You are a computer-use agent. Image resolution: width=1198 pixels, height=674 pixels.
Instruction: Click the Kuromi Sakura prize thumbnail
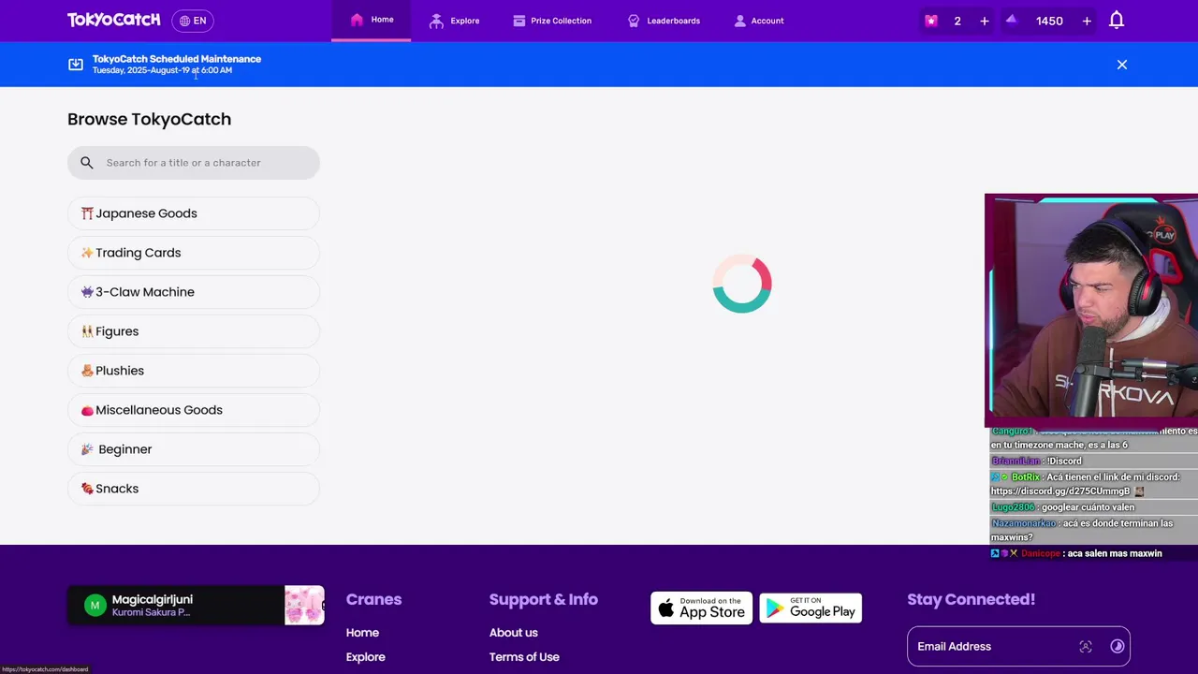tap(304, 606)
